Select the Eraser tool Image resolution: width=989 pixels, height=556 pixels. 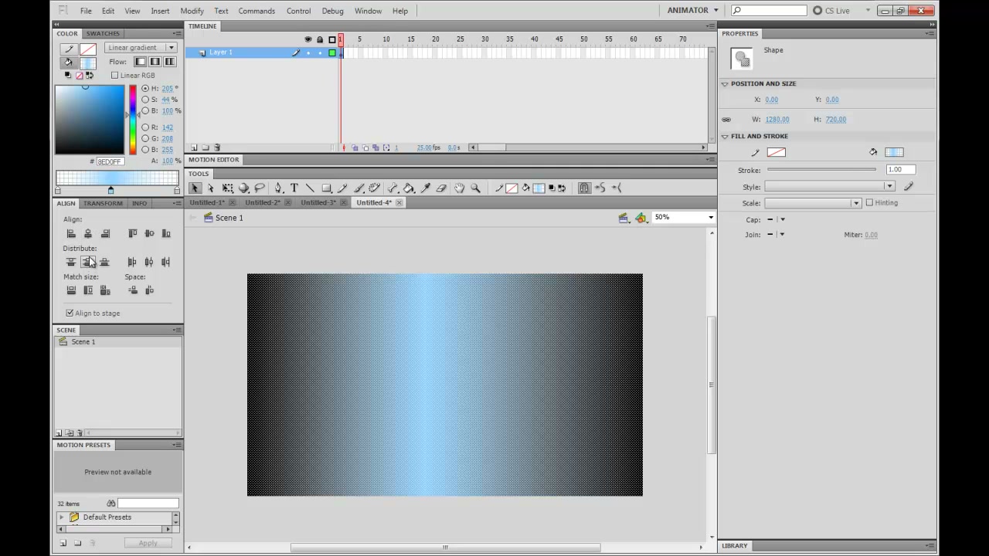(x=441, y=188)
